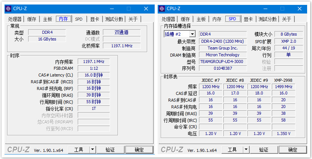Click the 8 GBytes module size field
The height and width of the screenshot is (159, 312).
(x=289, y=34)
